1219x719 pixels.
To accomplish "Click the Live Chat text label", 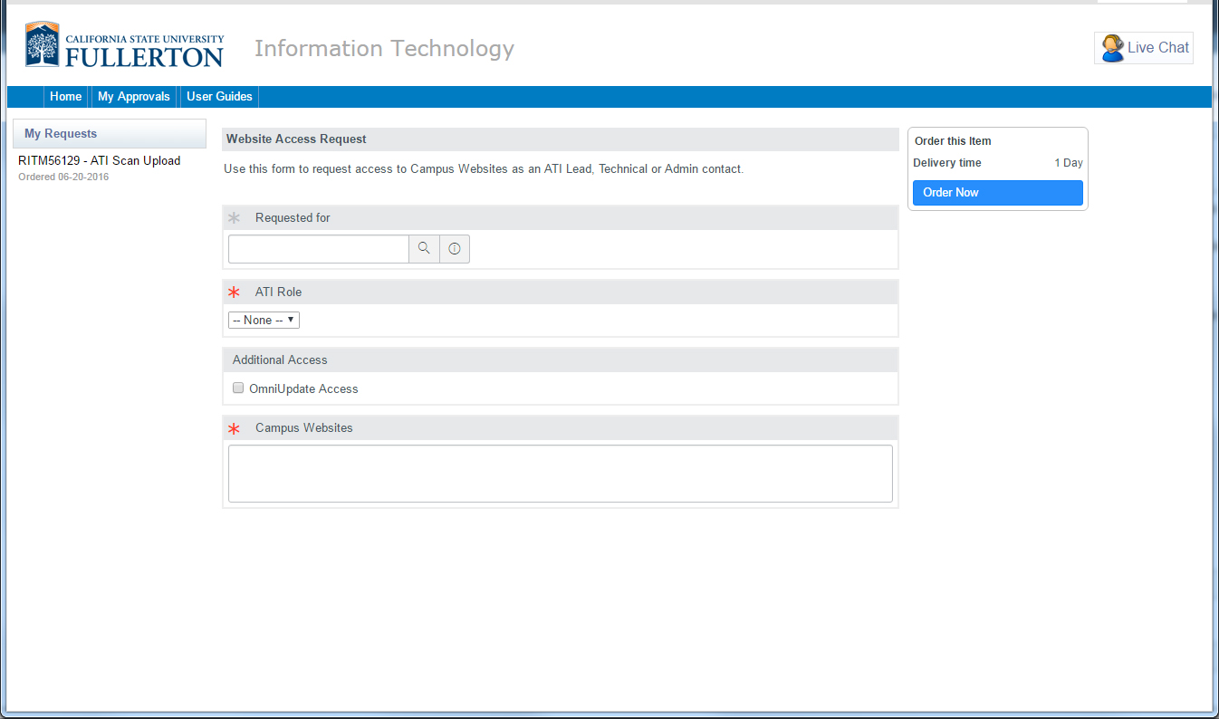I will 1157,48.
